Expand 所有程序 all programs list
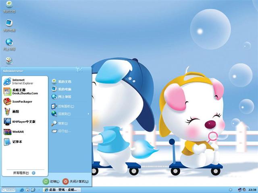 pyautogui.click(x=25, y=173)
